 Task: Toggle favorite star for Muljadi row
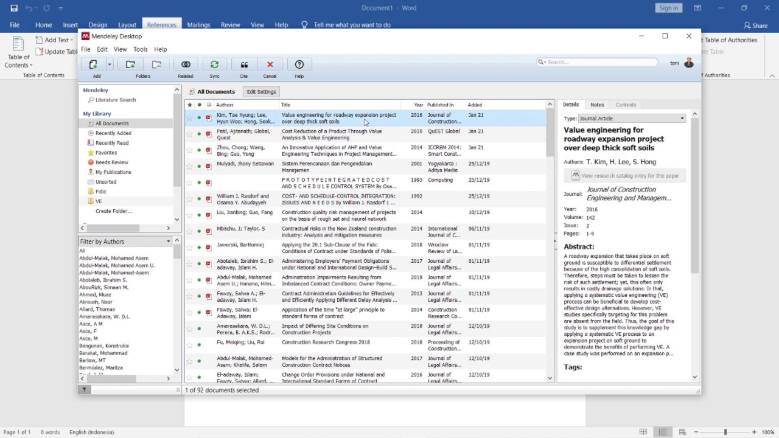pyautogui.click(x=189, y=166)
